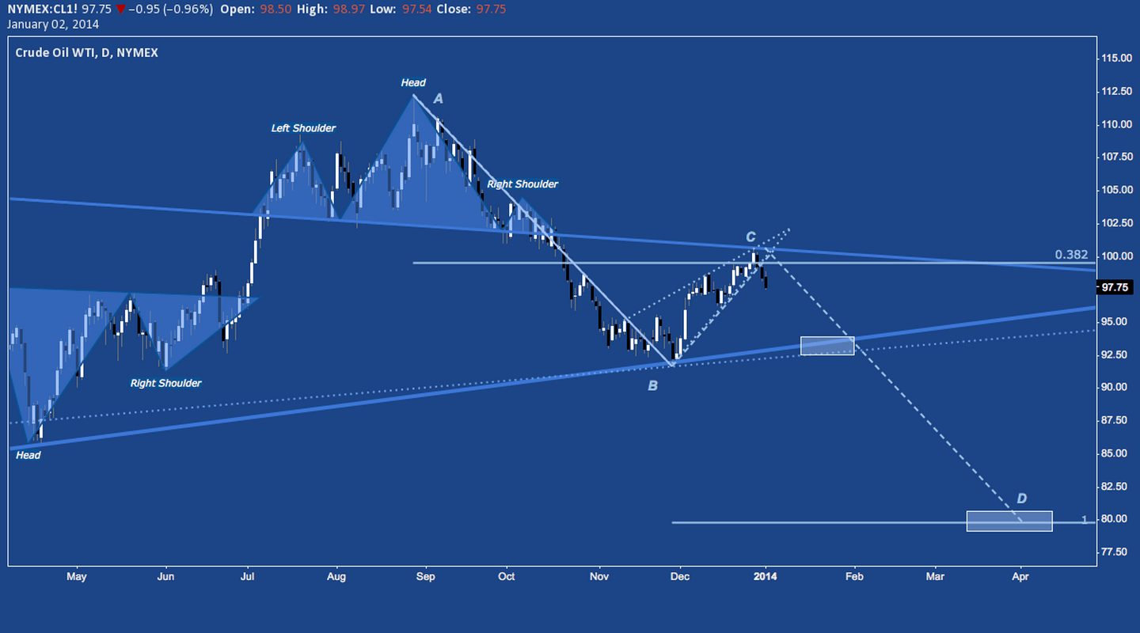
Task: Click the target box at point D
Action: pyautogui.click(x=1009, y=521)
